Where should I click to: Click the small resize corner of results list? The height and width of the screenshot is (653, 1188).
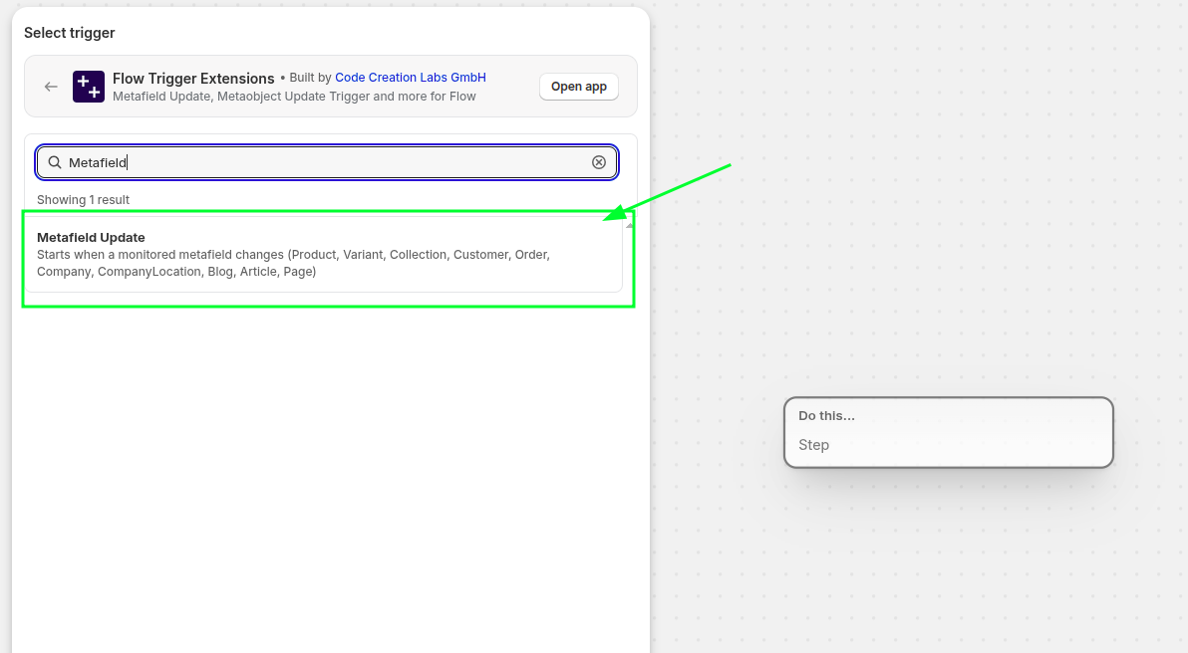(629, 225)
